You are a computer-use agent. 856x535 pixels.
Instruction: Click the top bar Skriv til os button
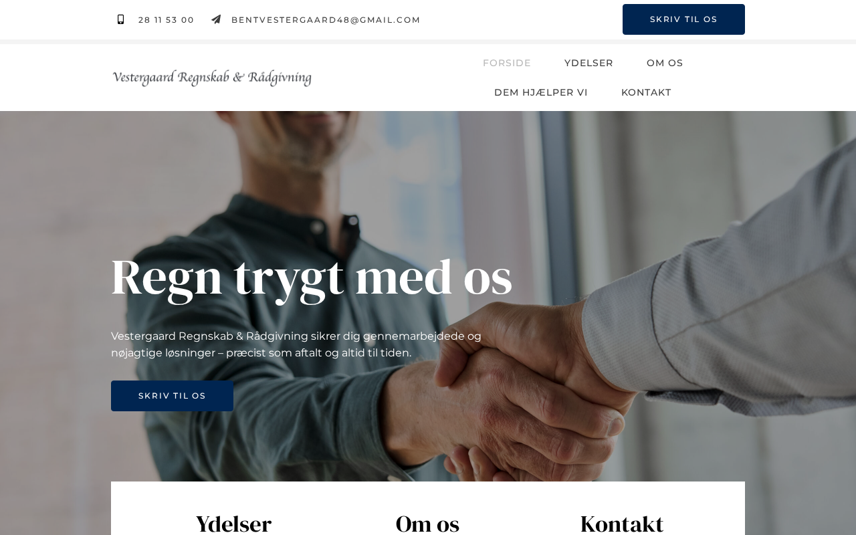[683, 19]
